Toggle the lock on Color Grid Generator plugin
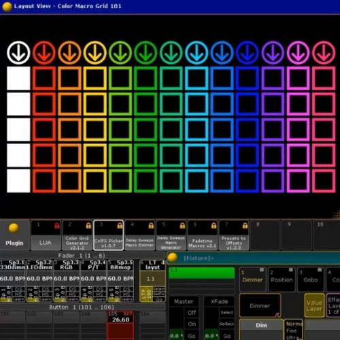Image resolution: width=340 pixels, height=340 pixels. pos(88,225)
